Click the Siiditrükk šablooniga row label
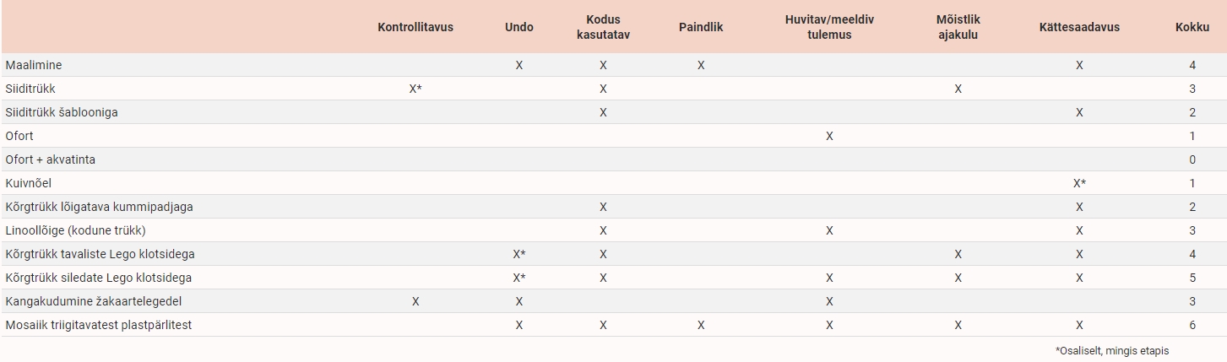The image size is (1227, 362). [62, 112]
